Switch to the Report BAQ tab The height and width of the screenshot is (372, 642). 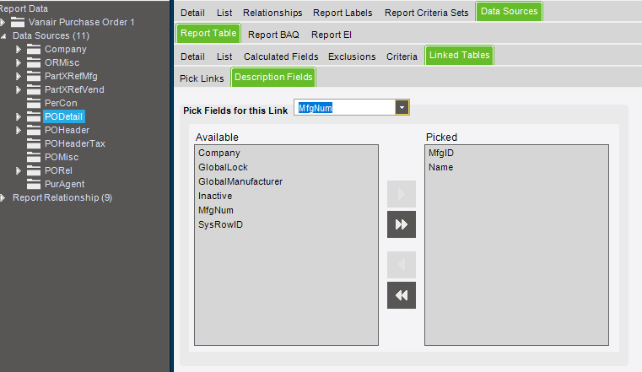click(x=273, y=35)
